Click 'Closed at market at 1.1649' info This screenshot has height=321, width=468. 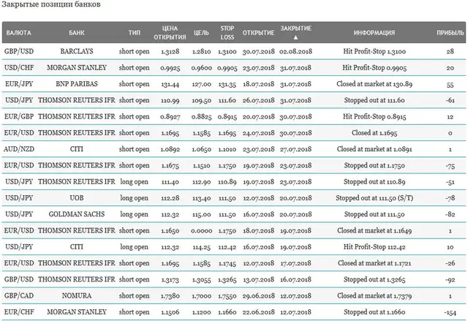374,230
